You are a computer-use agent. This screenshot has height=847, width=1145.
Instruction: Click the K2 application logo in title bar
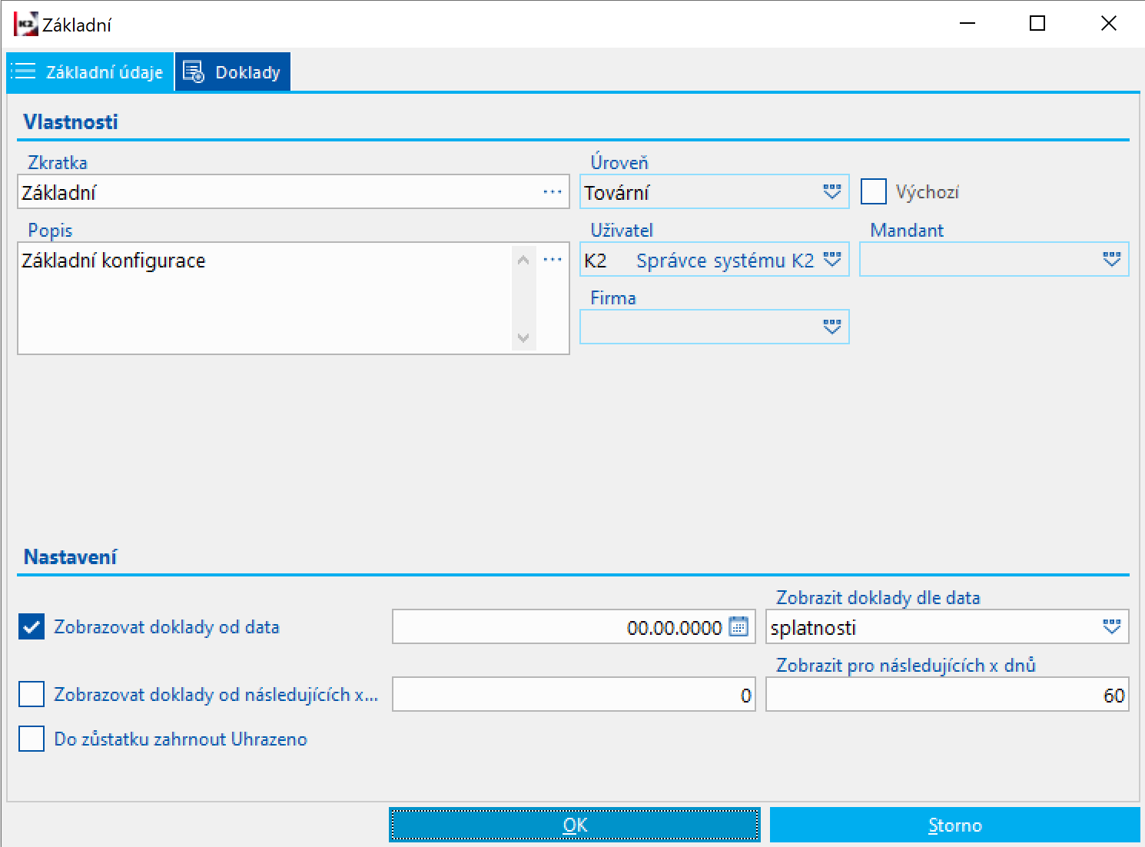25,24
